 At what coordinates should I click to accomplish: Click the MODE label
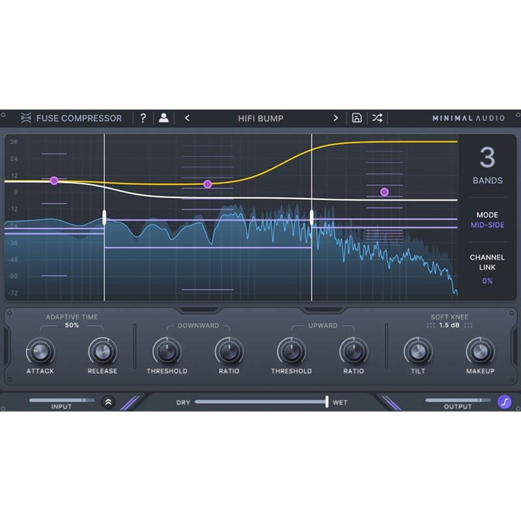(x=487, y=215)
